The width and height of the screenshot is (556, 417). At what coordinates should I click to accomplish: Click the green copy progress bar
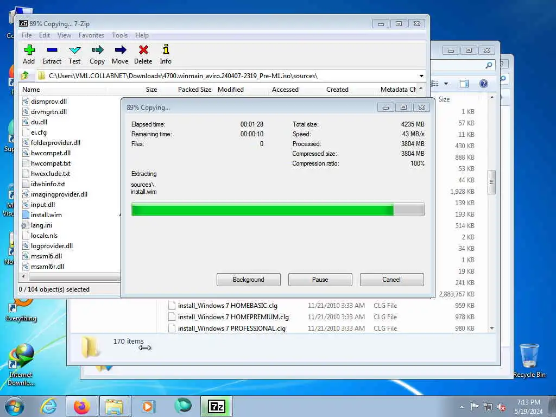coord(277,209)
